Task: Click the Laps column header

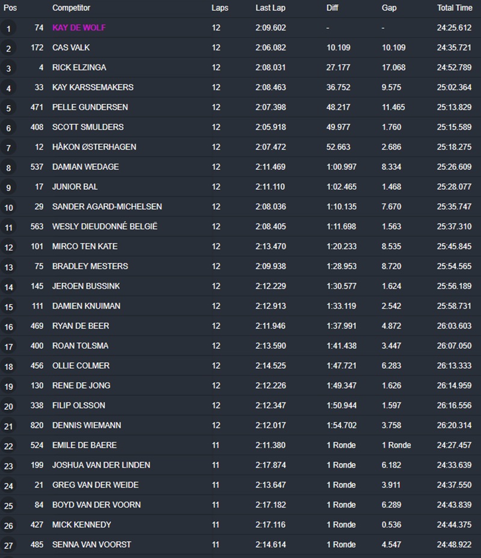Action: point(219,8)
